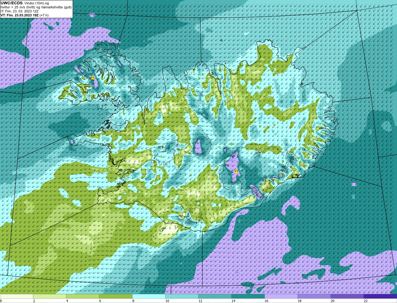The height and width of the screenshot is (303, 397).
Task: Click the yellow 25 gust marker in Westfjords
Action: pos(92,77)
